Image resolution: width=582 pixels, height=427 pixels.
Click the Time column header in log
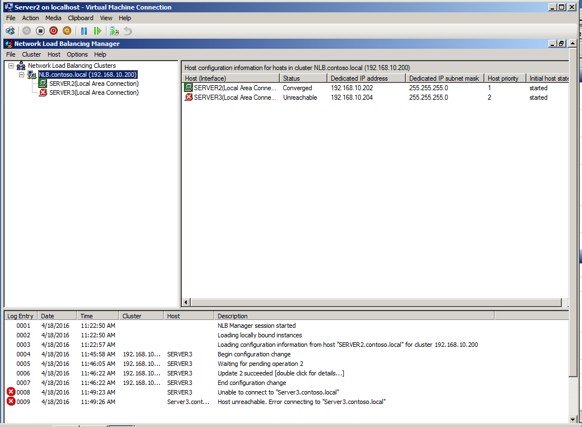tap(98, 316)
